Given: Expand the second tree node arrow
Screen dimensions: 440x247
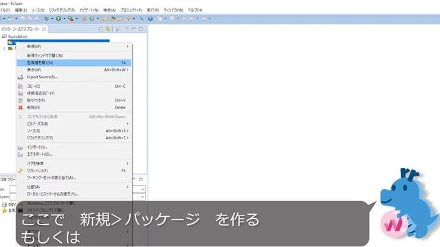Looking at the screenshot, I should tap(4, 49).
